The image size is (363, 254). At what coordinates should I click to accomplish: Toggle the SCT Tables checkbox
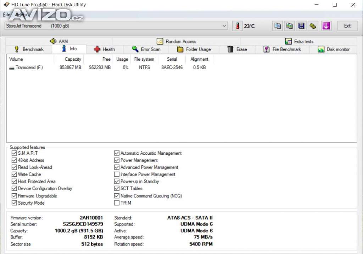click(117, 189)
